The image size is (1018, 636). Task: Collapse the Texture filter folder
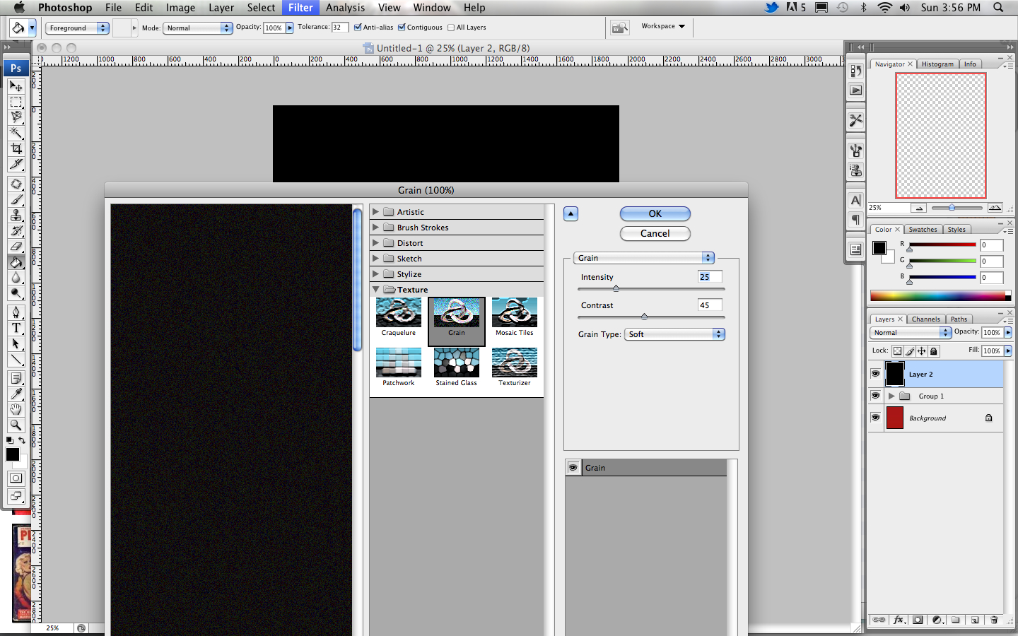[376, 289]
